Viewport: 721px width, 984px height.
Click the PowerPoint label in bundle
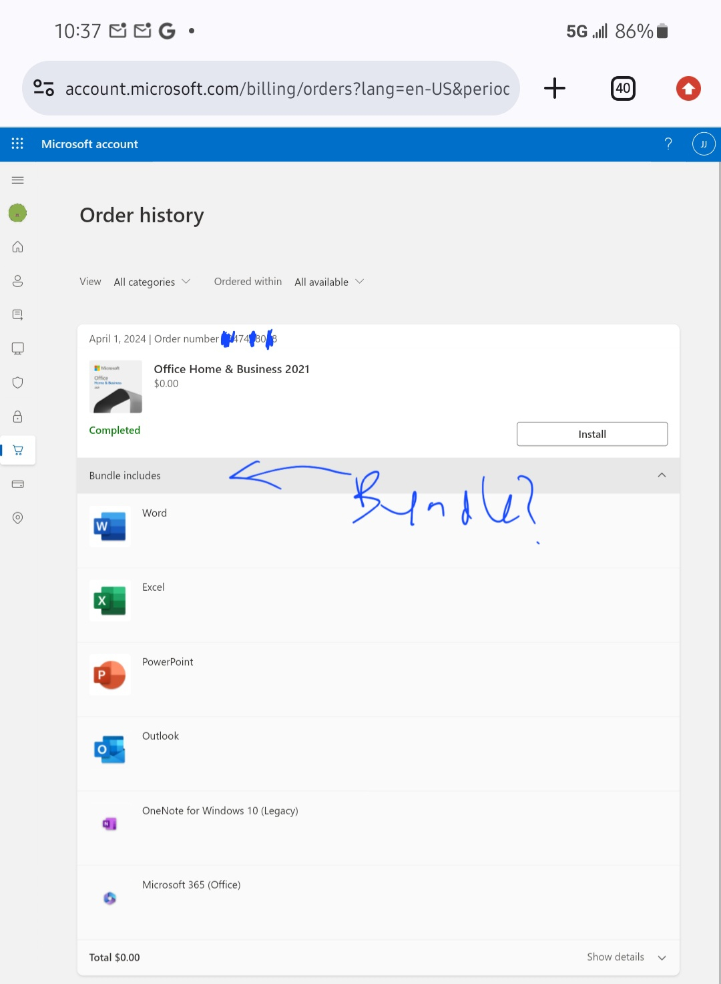pyautogui.click(x=168, y=662)
